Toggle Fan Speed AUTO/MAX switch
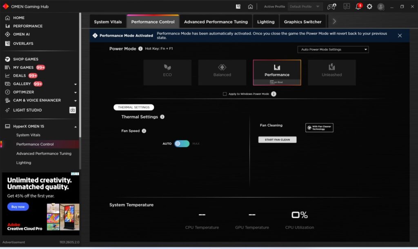This screenshot has width=418, height=249. pyautogui.click(x=182, y=143)
